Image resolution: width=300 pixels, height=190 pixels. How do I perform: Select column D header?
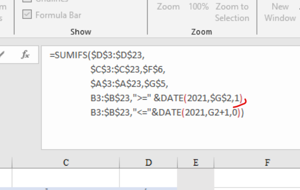pos(149,163)
